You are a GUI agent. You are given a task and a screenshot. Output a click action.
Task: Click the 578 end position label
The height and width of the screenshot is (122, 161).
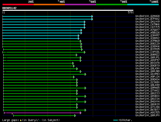click(x=130, y=12)
